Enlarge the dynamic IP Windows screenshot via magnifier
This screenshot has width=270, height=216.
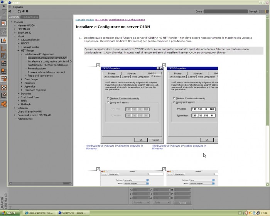98,65
